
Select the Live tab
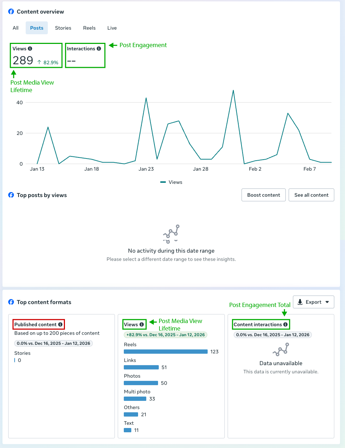coord(112,28)
